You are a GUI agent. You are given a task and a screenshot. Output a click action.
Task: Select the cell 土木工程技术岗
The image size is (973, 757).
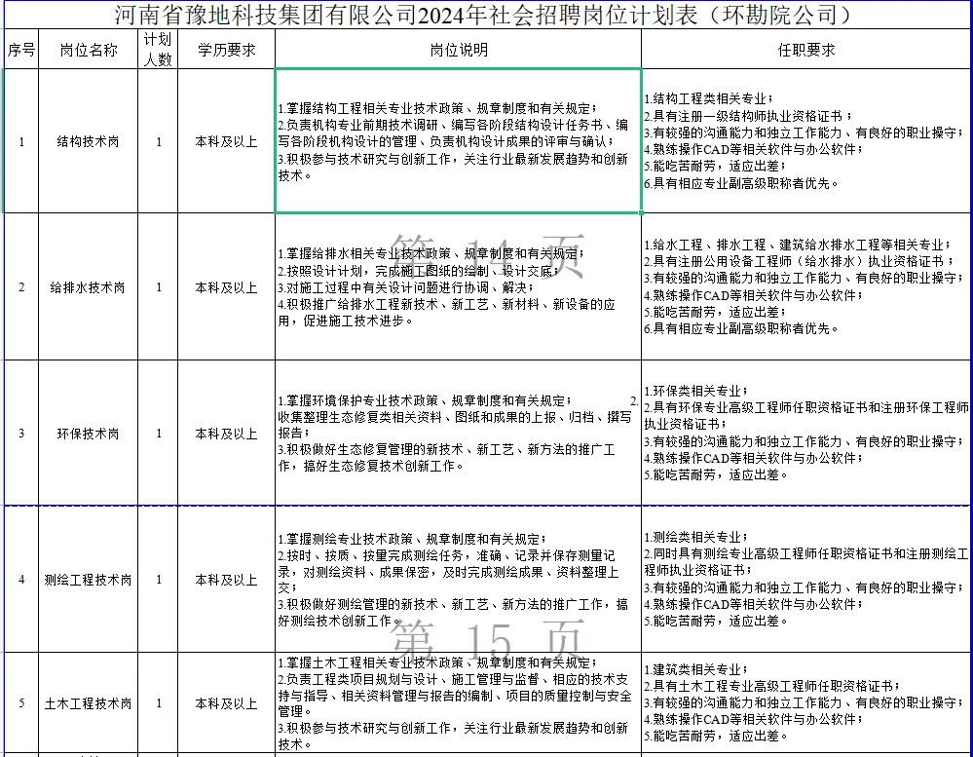[x=88, y=703]
